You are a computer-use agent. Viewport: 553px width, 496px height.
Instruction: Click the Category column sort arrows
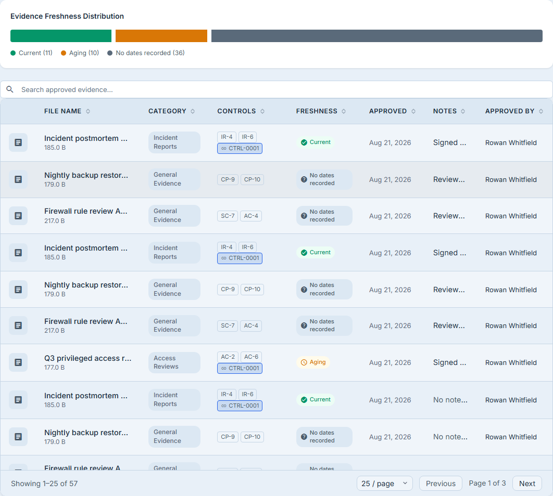click(x=193, y=111)
